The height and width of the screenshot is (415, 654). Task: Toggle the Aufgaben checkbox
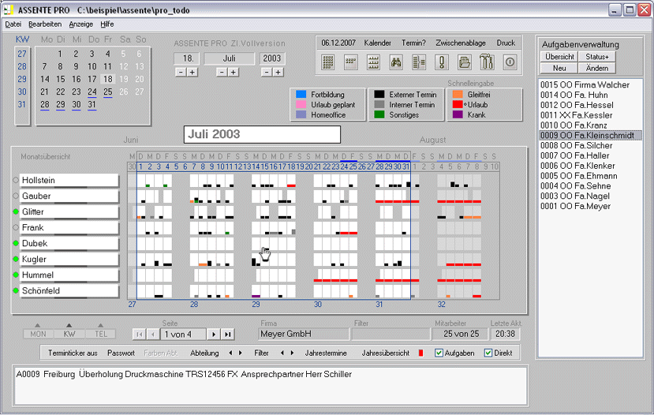(439, 353)
